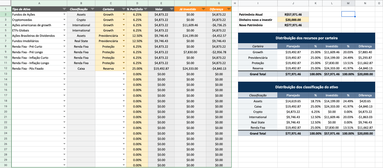Click the Caixa classification cell in row 12
This screenshot has height=168, width=383.
pos(81,69)
